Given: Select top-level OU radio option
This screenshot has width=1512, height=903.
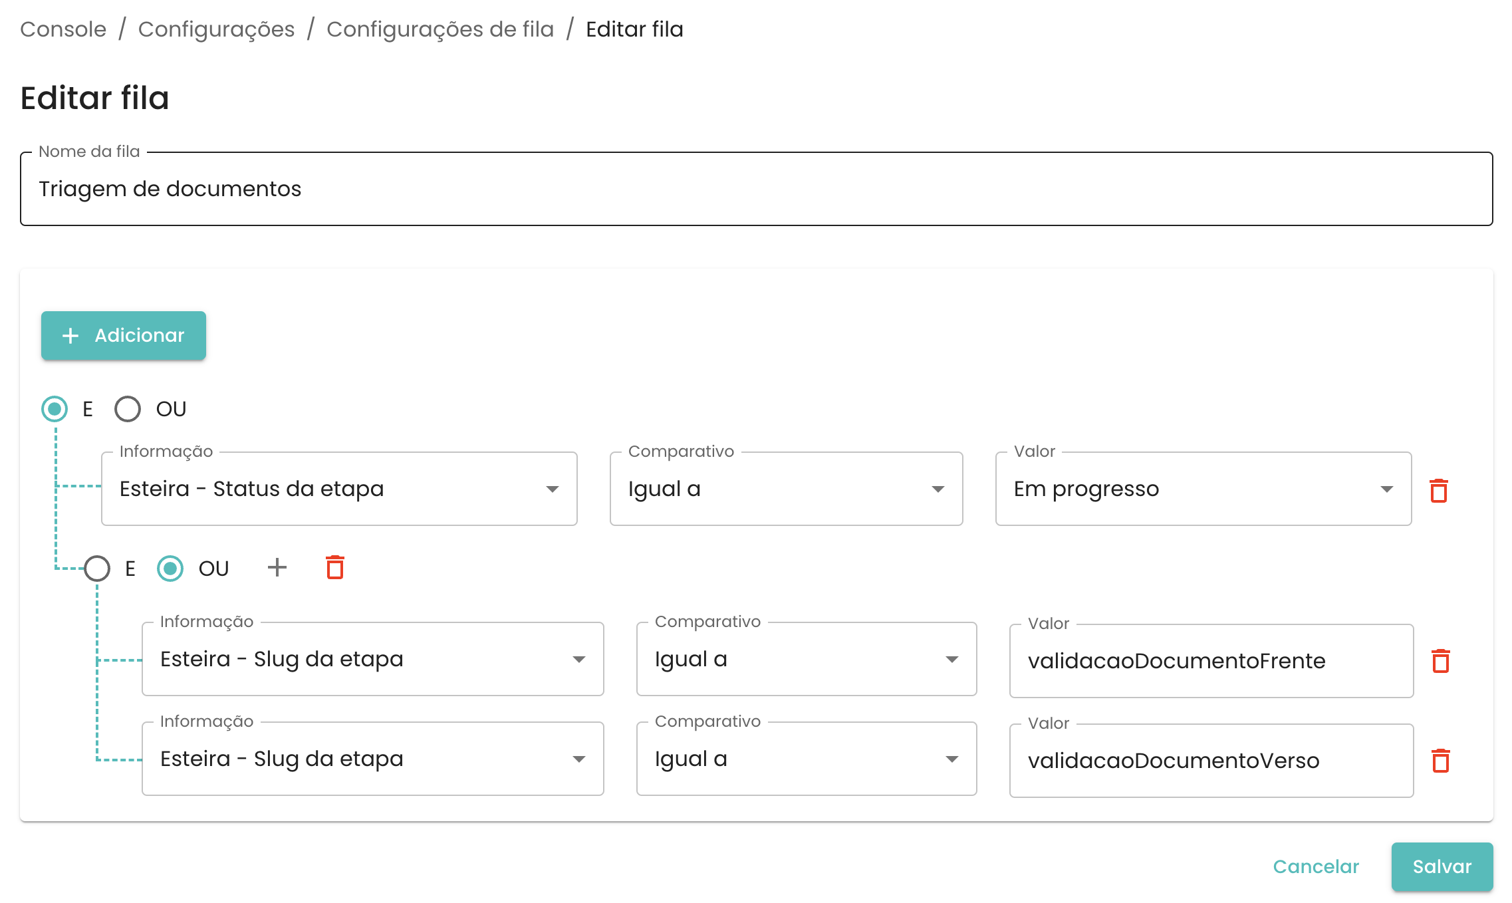Looking at the screenshot, I should [x=128, y=409].
